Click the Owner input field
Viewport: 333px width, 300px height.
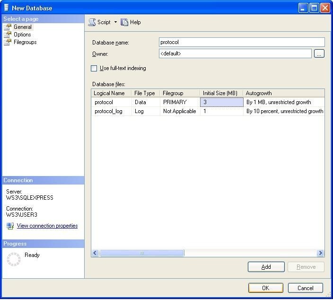tap(235, 53)
